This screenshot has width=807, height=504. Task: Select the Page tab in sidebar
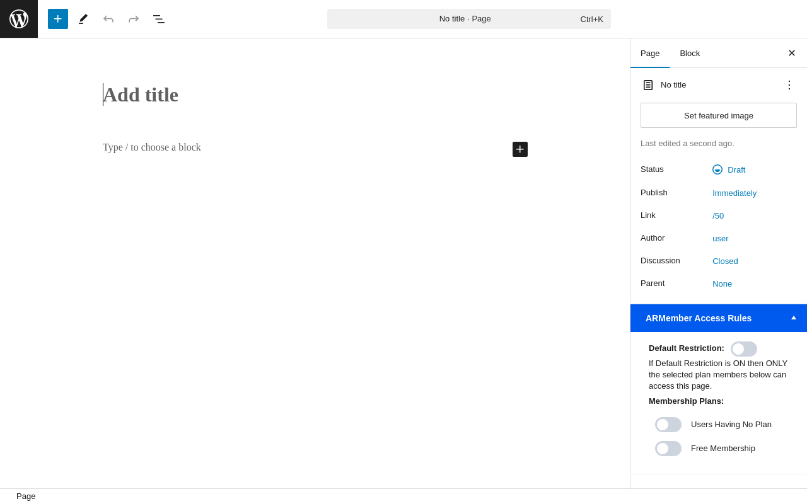tap(650, 53)
